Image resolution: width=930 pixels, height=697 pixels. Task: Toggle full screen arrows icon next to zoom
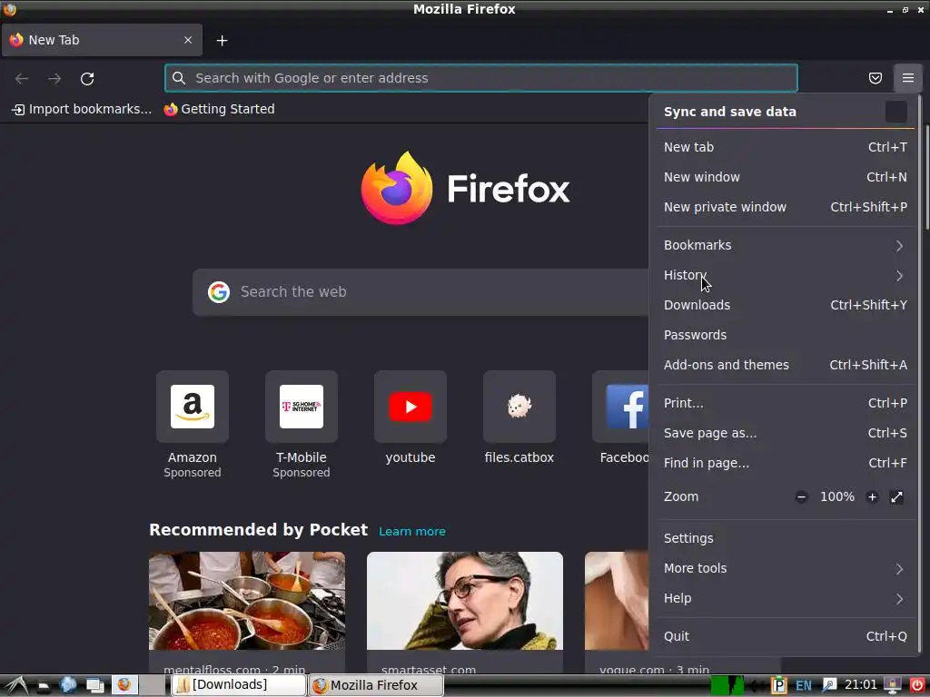[x=896, y=496]
